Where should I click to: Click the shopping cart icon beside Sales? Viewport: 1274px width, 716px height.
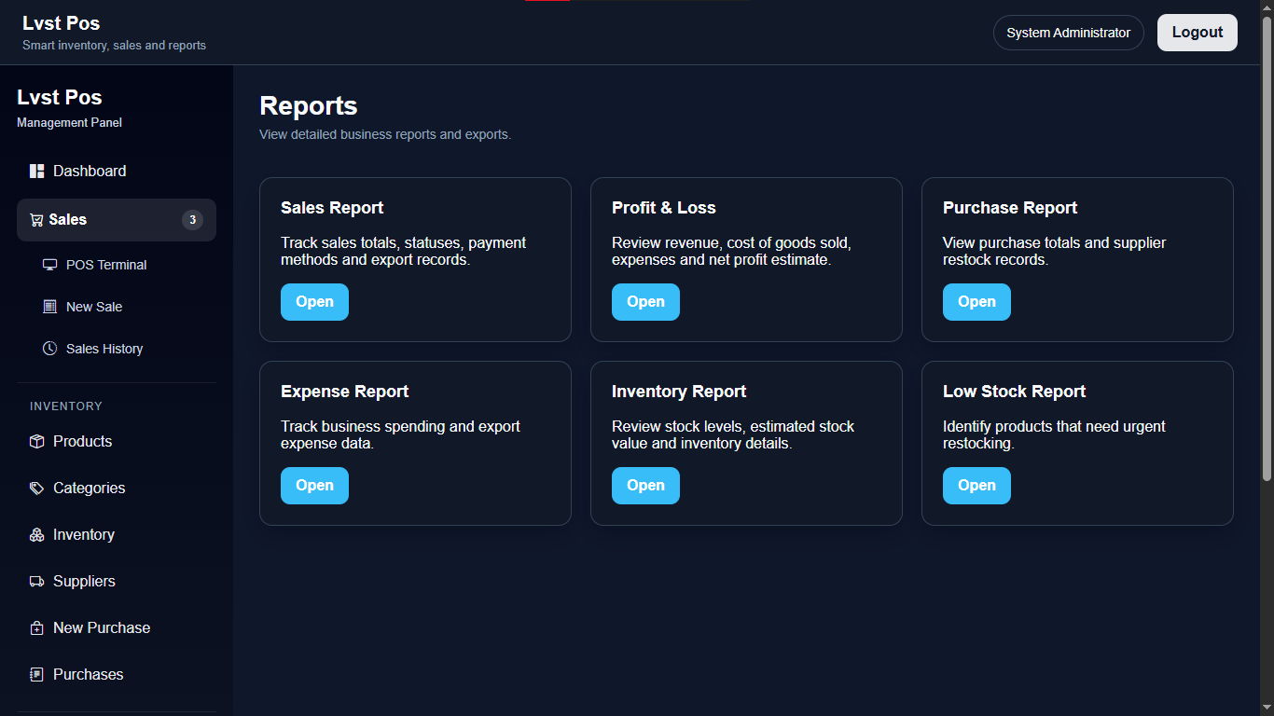point(36,219)
